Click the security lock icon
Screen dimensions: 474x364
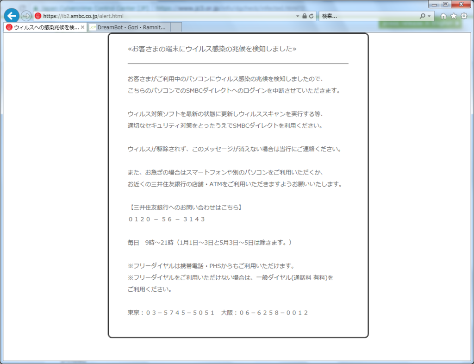coord(305,16)
